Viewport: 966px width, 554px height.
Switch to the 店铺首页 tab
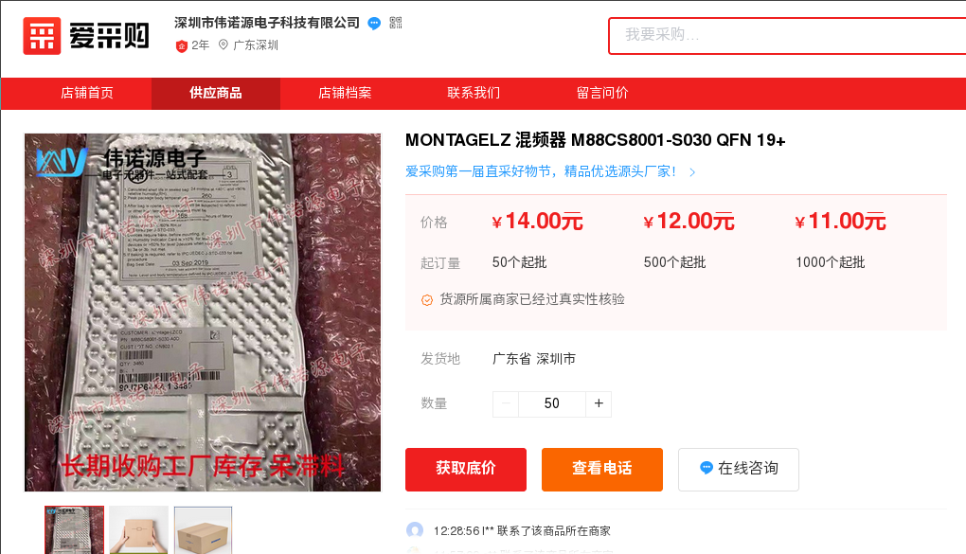coord(87,93)
